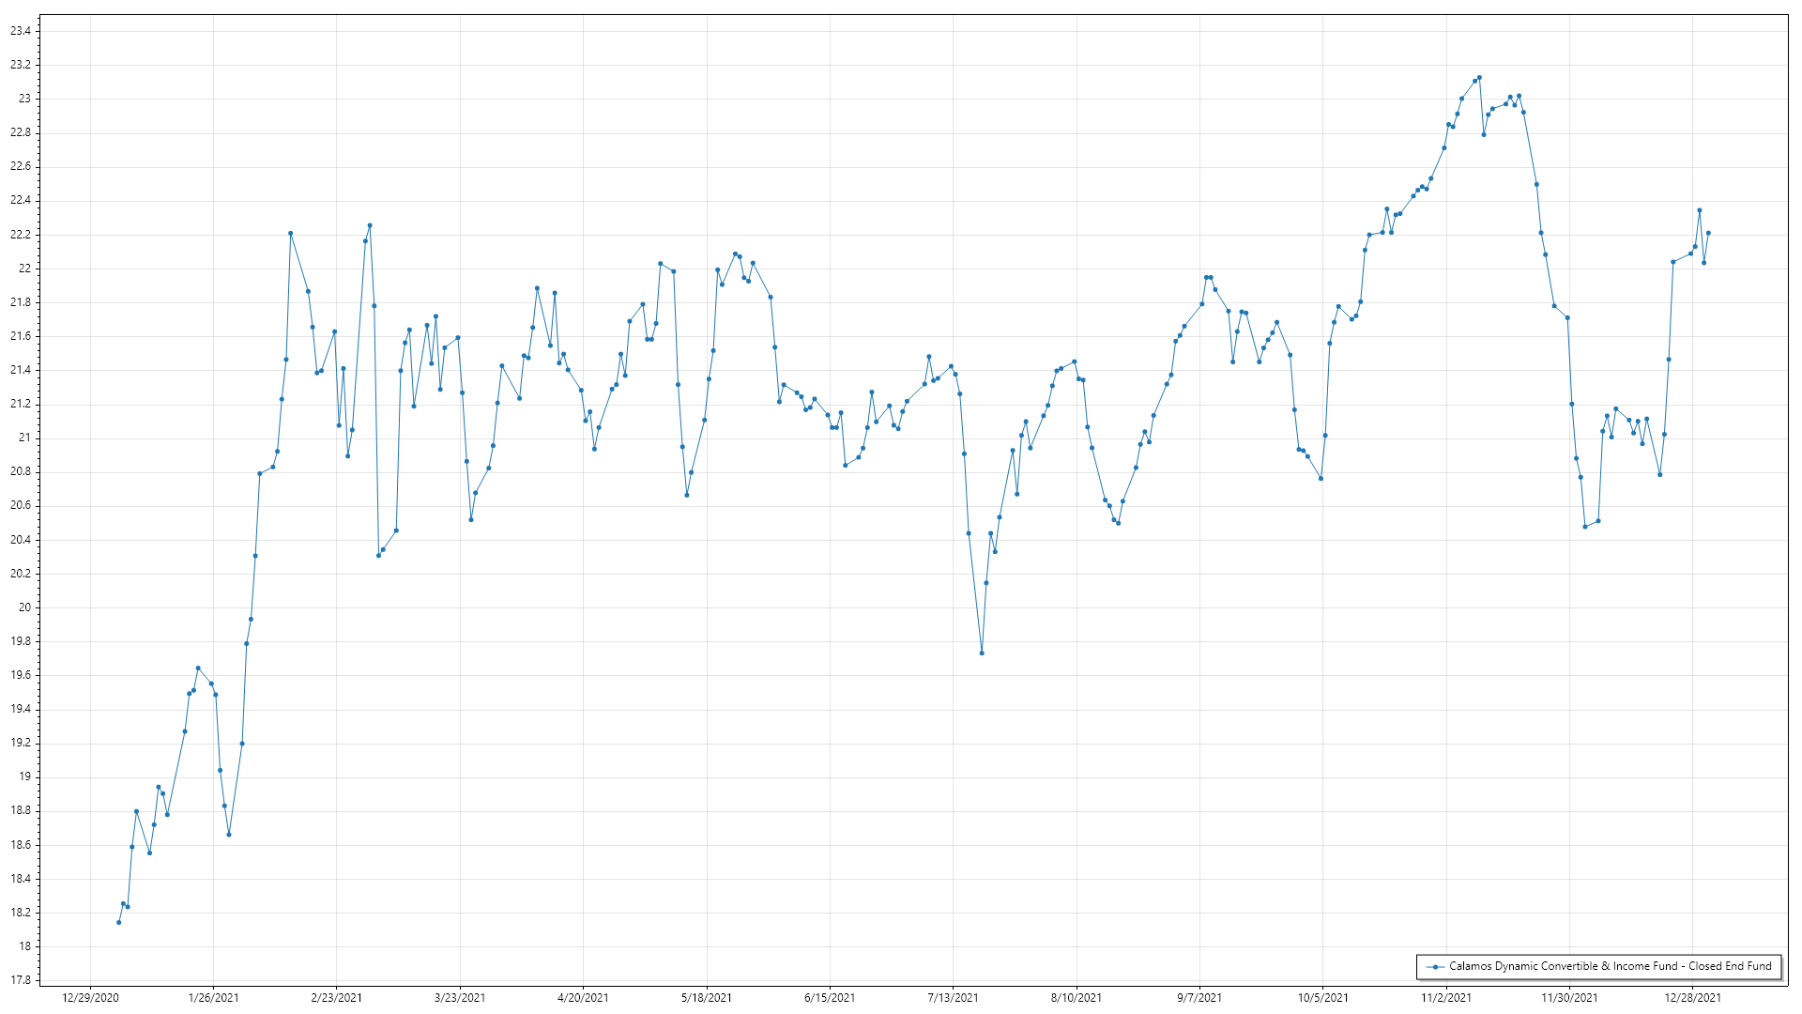Click the legend line marker icon

point(1435,966)
